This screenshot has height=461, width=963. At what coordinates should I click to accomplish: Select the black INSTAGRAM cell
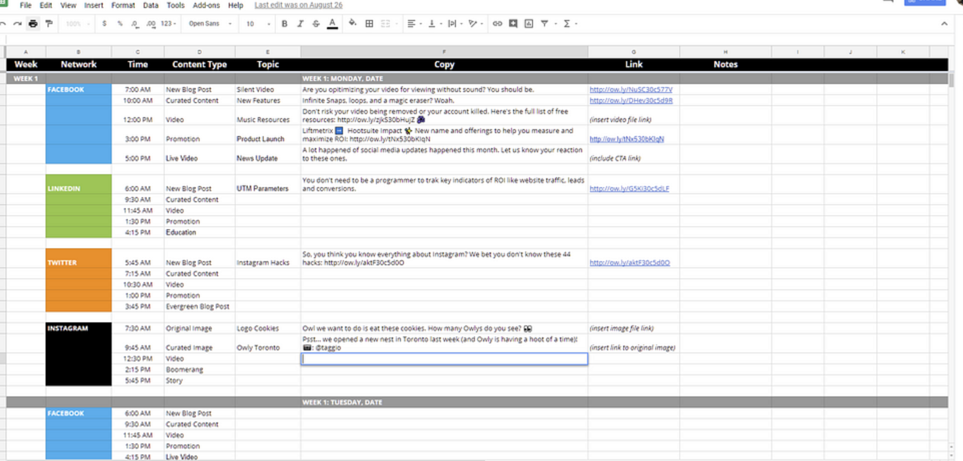[79, 328]
